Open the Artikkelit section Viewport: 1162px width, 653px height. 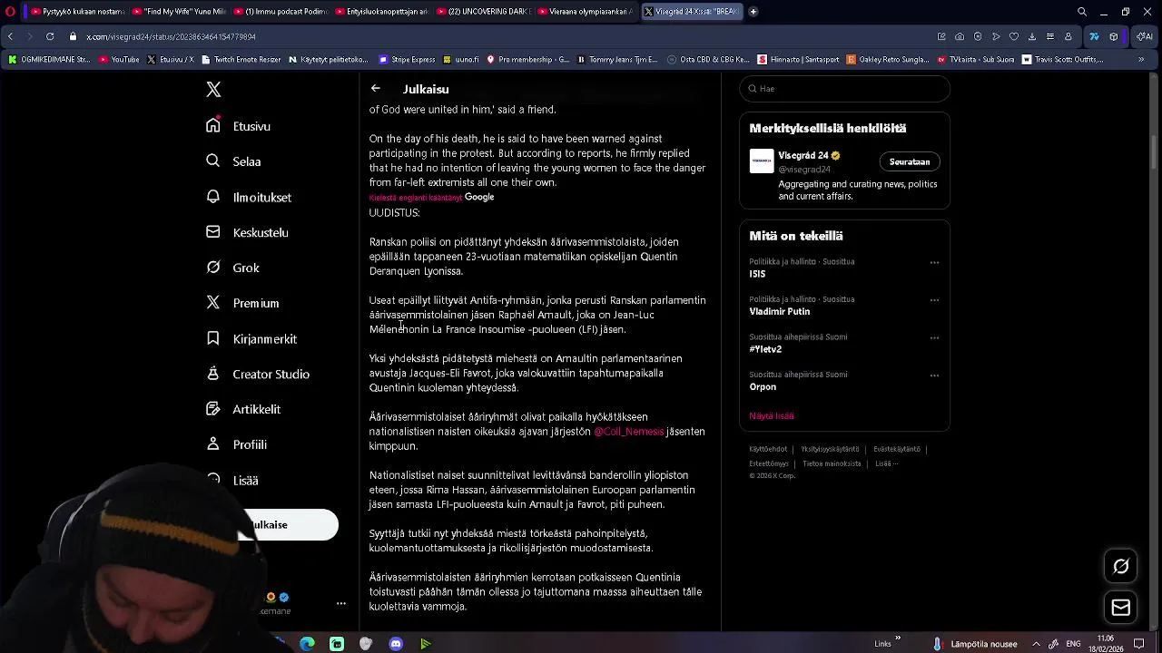click(243, 409)
